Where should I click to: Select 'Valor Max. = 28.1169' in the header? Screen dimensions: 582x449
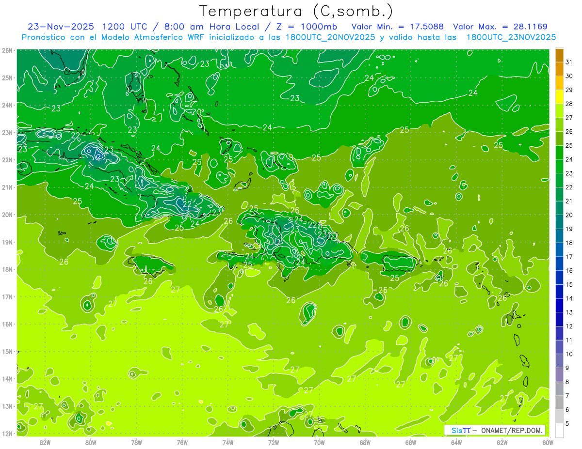click(x=500, y=27)
